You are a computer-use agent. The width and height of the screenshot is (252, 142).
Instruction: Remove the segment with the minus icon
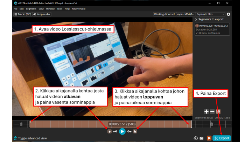(212, 111)
